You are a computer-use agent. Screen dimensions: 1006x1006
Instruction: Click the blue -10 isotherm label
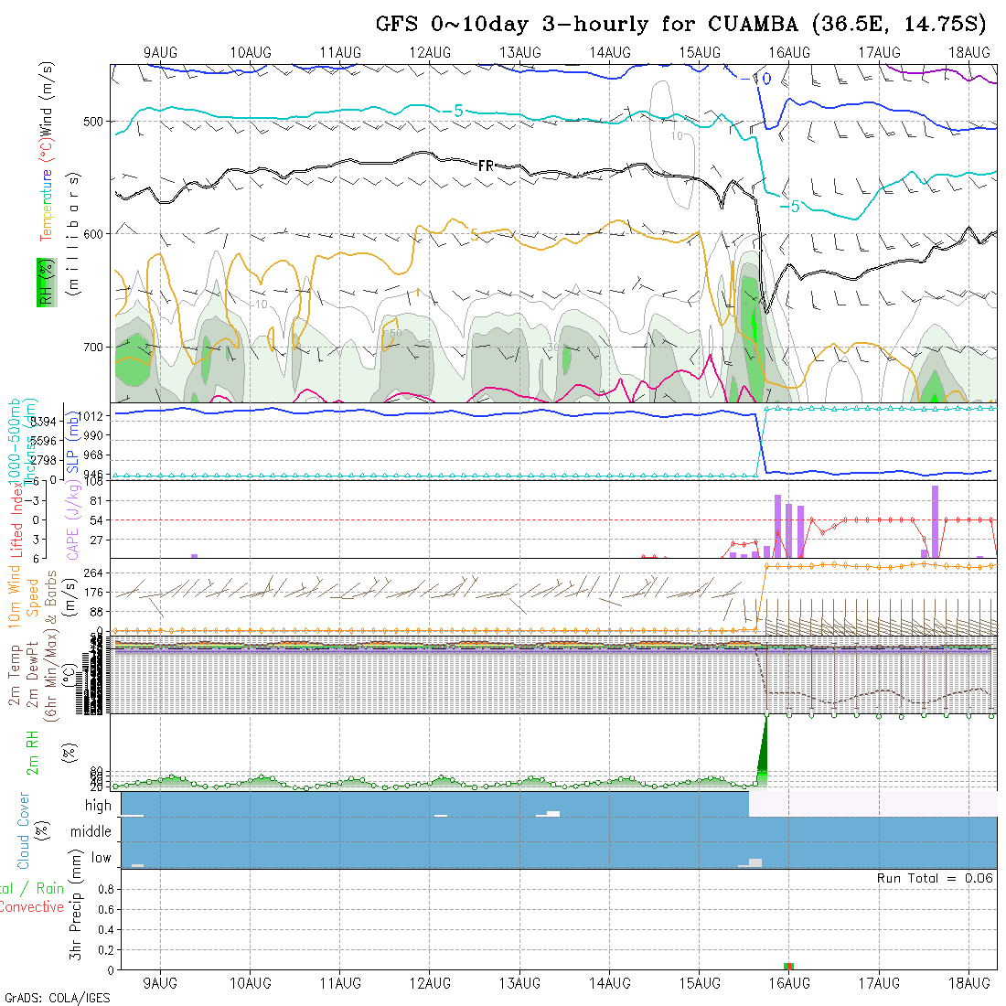[755, 79]
